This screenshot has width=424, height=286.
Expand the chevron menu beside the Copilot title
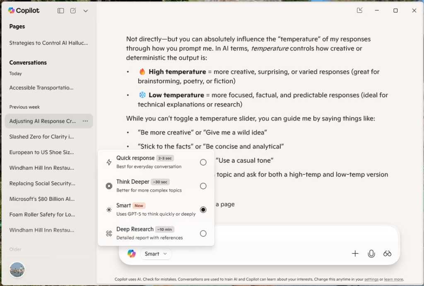pyautogui.click(x=86, y=11)
